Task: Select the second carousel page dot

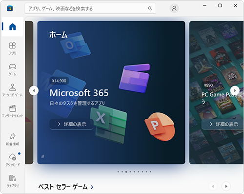Action: (122, 172)
